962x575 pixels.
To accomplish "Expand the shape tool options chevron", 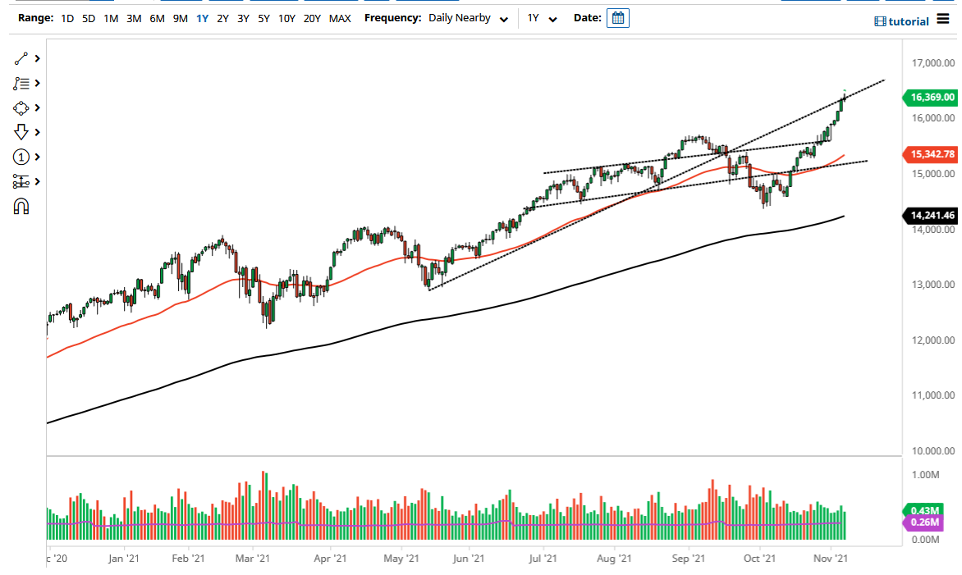I will click(37, 107).
